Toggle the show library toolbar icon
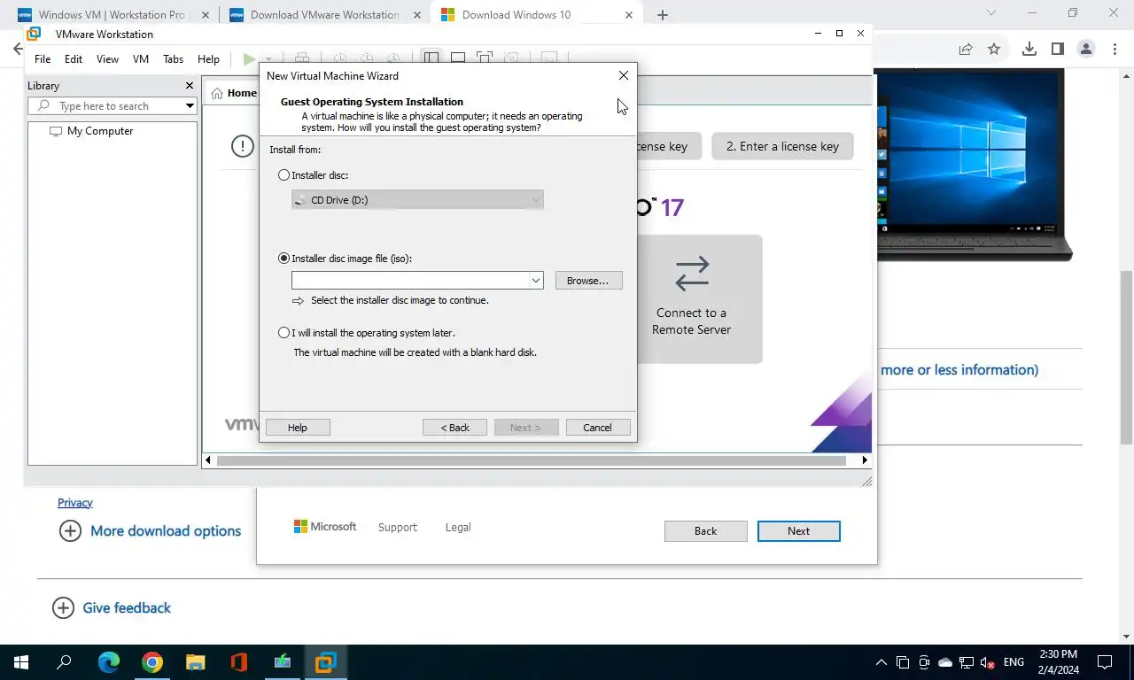 pyautogui.click(x=431, y=58)
